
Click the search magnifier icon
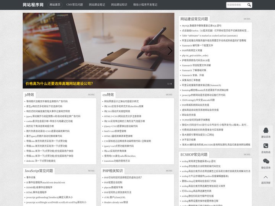click(x=249, y=5)
